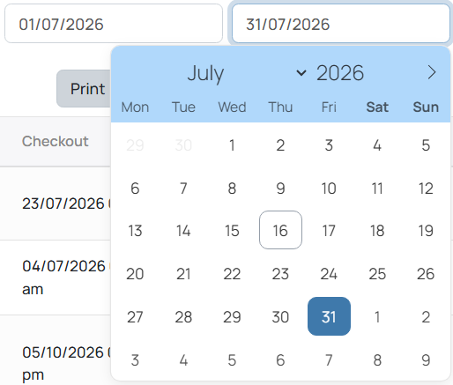Pick Saturday July 4

click(377, 145)
